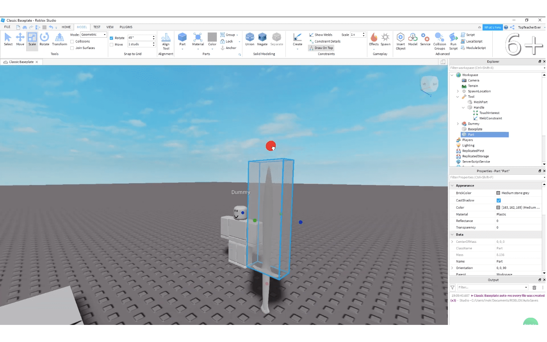
Task: Click Insert Object
Action: (x=400, y=41)
